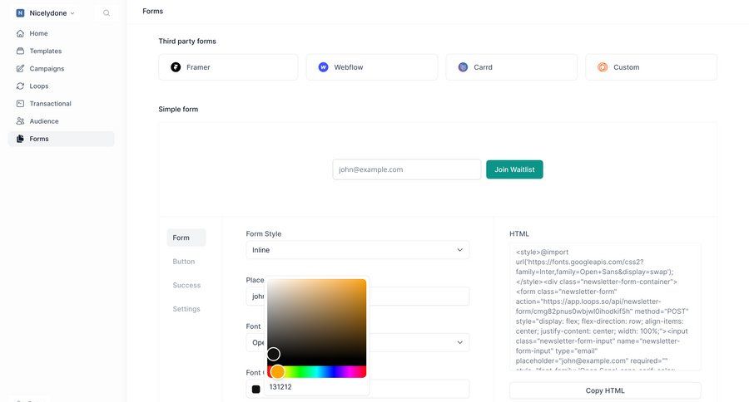The height and width of the screenshot is (402, 749).
Task: Click inside the color gradient area
Action: pos(317,322)
